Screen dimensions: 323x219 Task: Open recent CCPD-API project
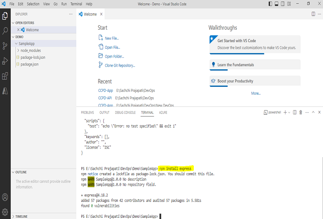pyautogui.click(x=105, y=98)
